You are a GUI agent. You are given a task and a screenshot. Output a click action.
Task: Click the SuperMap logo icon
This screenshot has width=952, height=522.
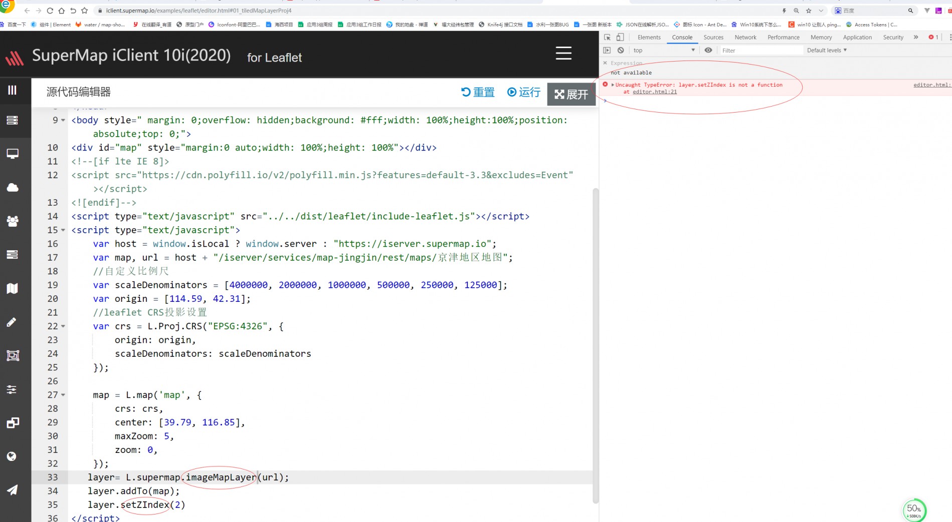(15, 59)
